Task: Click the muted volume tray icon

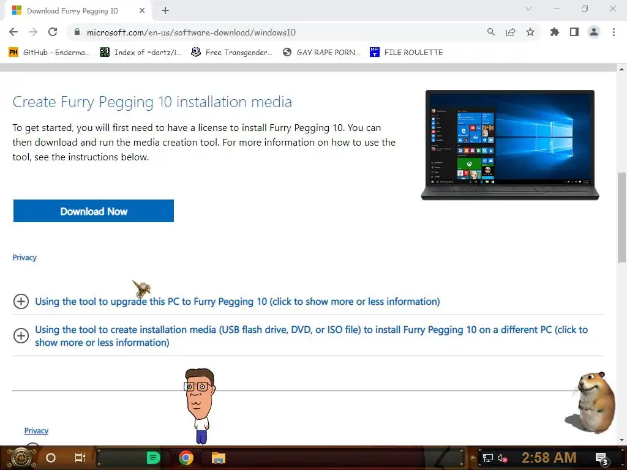Action: point(502,458)
